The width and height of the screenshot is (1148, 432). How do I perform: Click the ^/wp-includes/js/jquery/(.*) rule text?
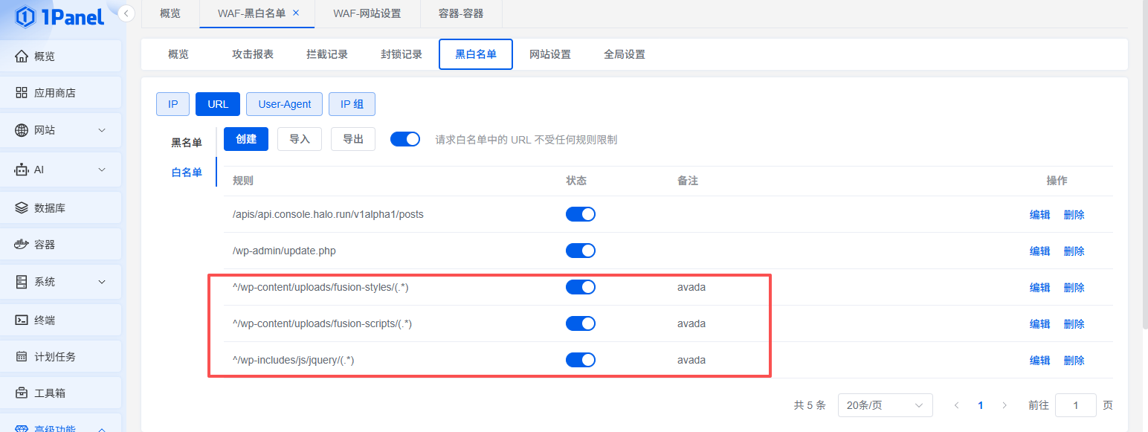[x=293, y=360]
